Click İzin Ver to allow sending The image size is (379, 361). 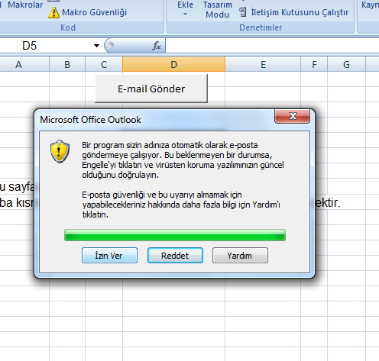(x=109, y=256)
